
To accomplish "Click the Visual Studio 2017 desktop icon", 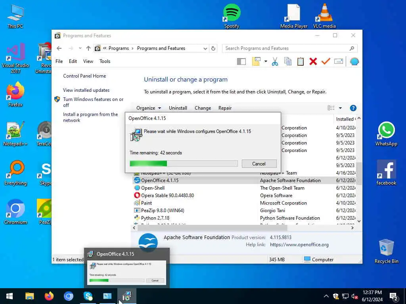I will point(15,58).
